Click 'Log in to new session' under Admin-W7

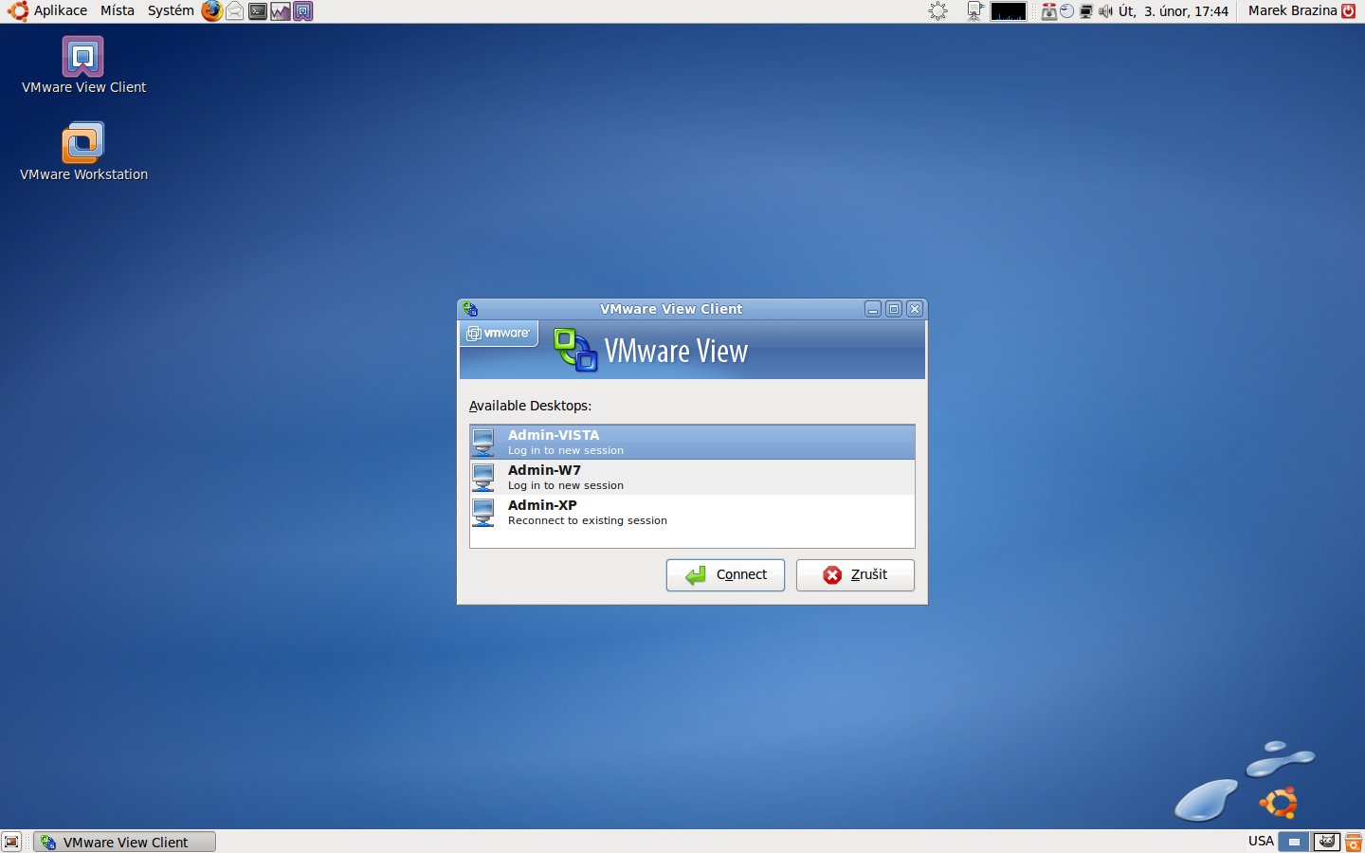coord(566,485)
